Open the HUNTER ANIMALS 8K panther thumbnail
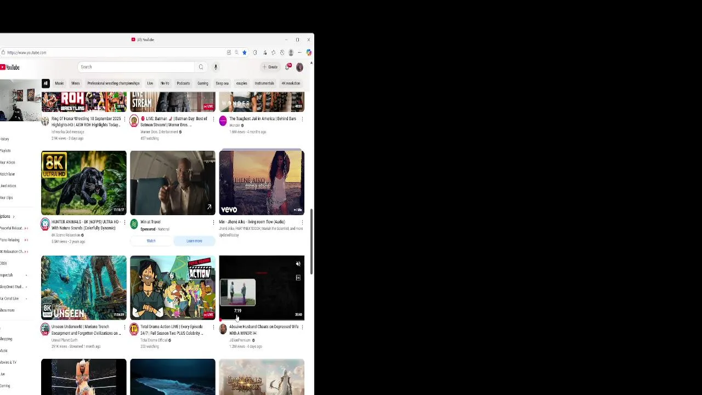Screen dimensions: 702x395 tap(84, 183)
